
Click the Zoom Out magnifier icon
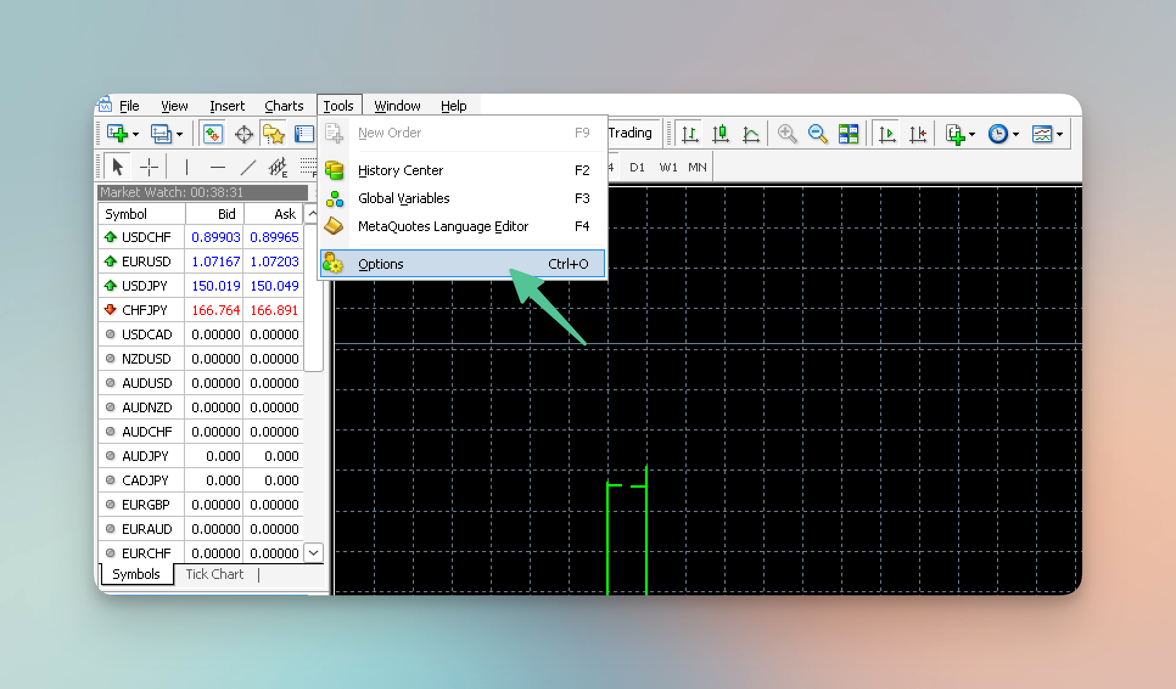[x=817, y=134]
